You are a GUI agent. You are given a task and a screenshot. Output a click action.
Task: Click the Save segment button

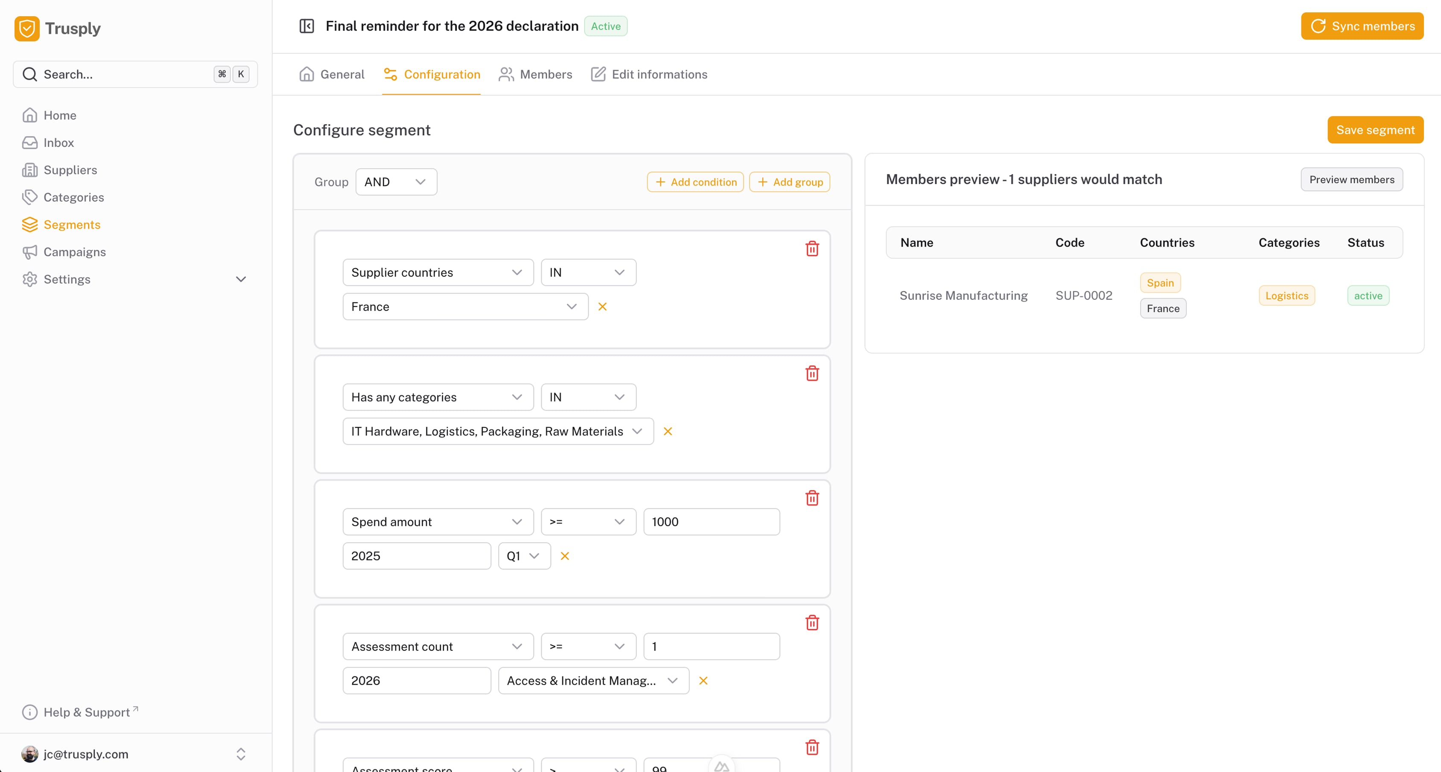point(1374,130)
